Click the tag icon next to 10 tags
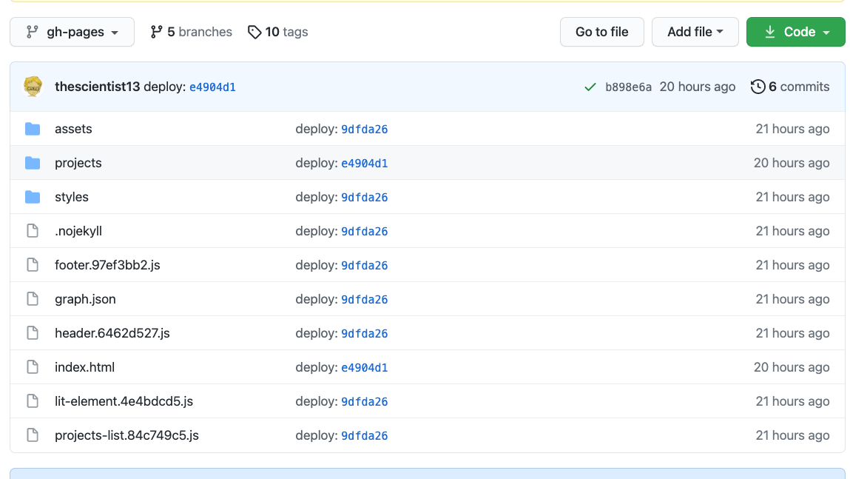The image size is (850, 479). click(x=254, y=32)
